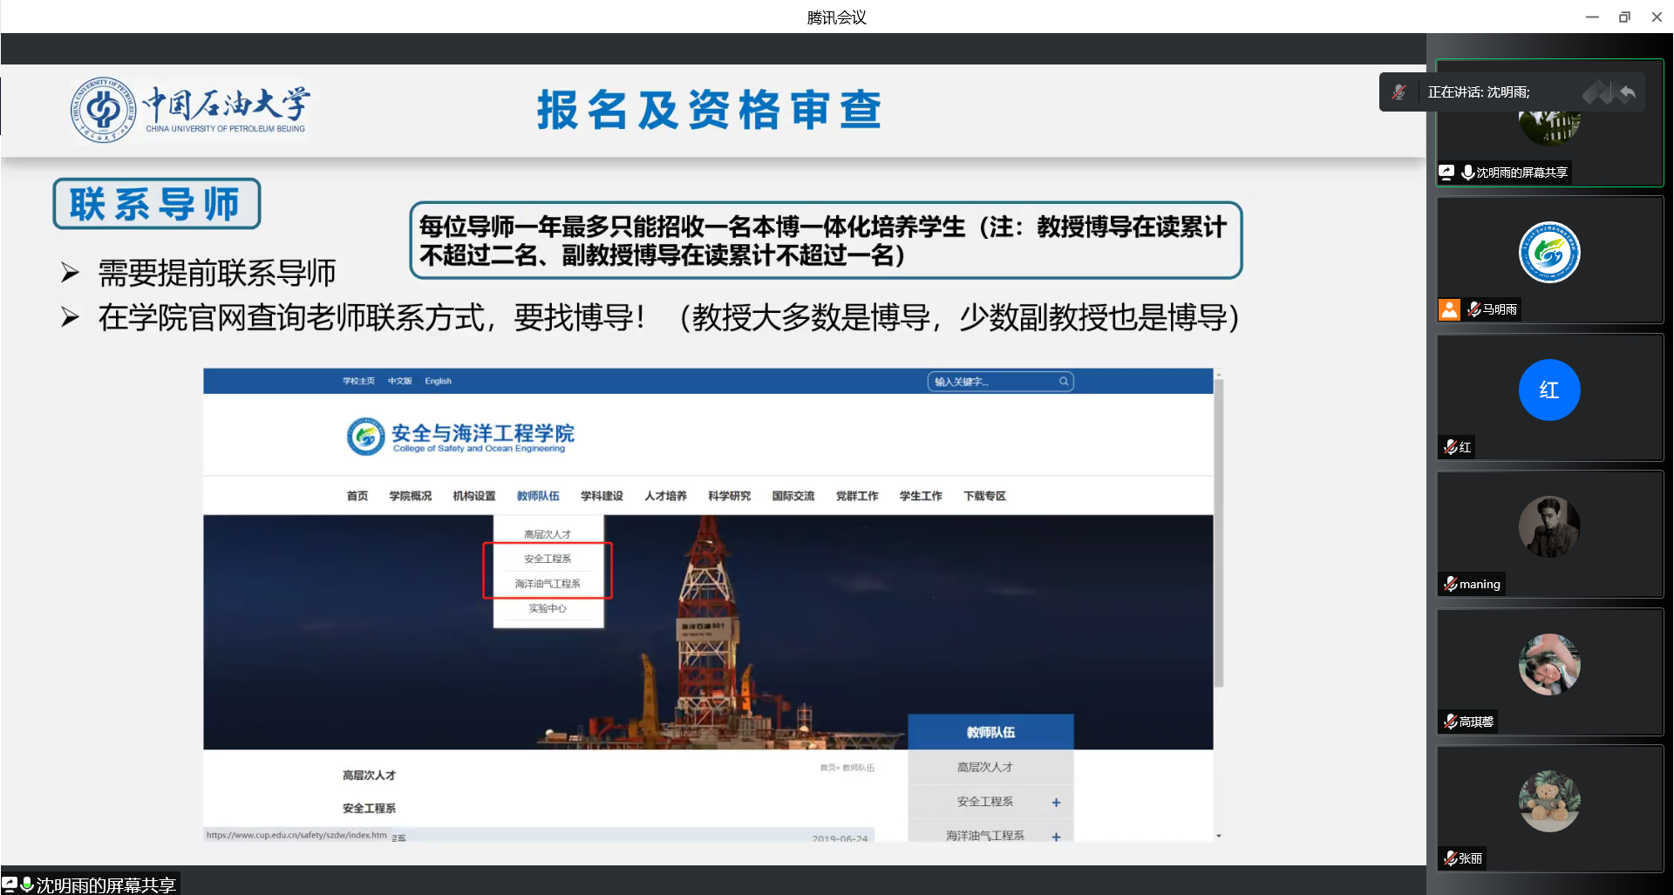Expand 海洋油气工程系 with the plus icon
The width and height of the screenshot is (1674, 895).
click(x=1056, y=836)
